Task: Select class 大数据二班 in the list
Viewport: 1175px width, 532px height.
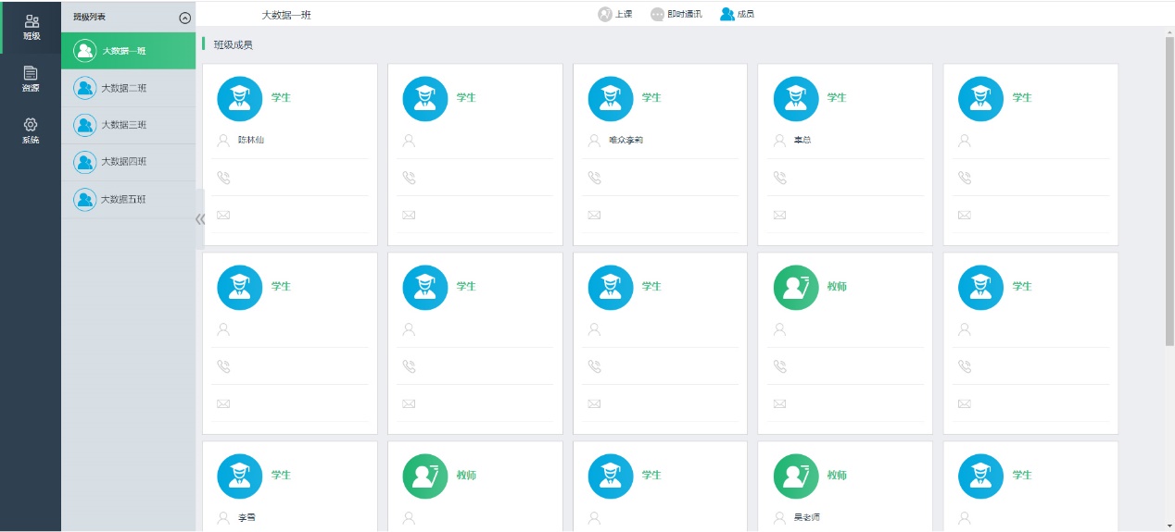Action: pyautogui.click(x=129, y=88)
